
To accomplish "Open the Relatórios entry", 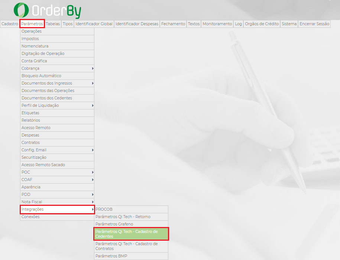I will coord(57,120).
